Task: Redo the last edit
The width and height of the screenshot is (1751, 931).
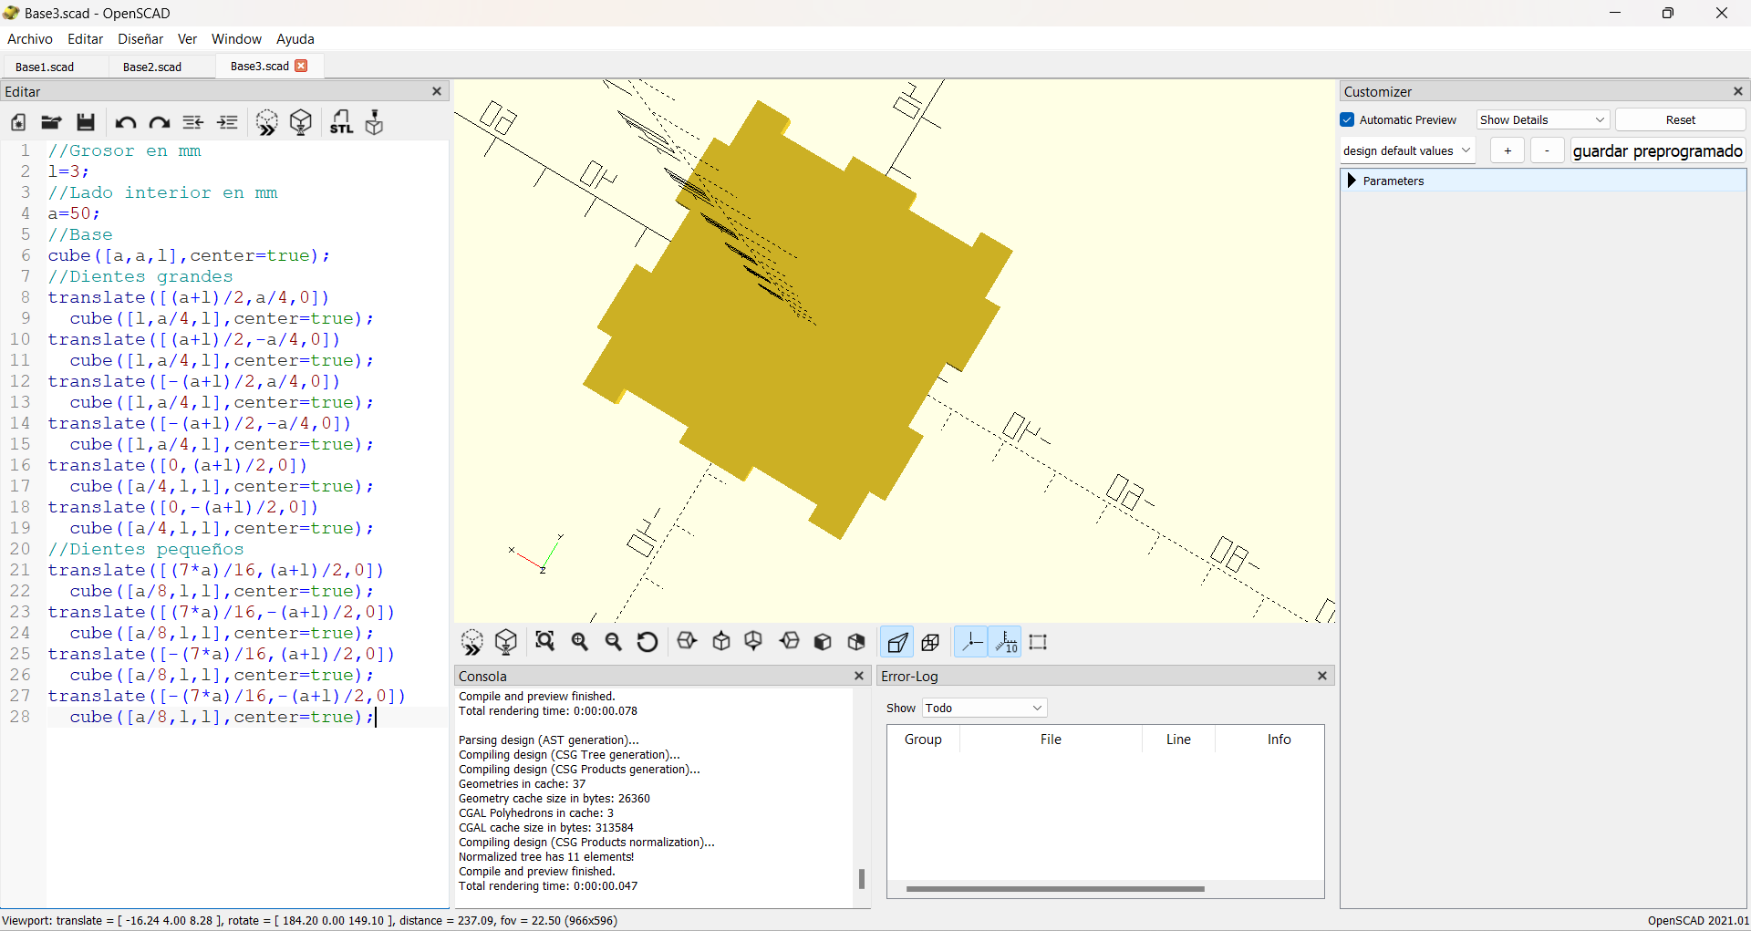Action: point(160,122)
